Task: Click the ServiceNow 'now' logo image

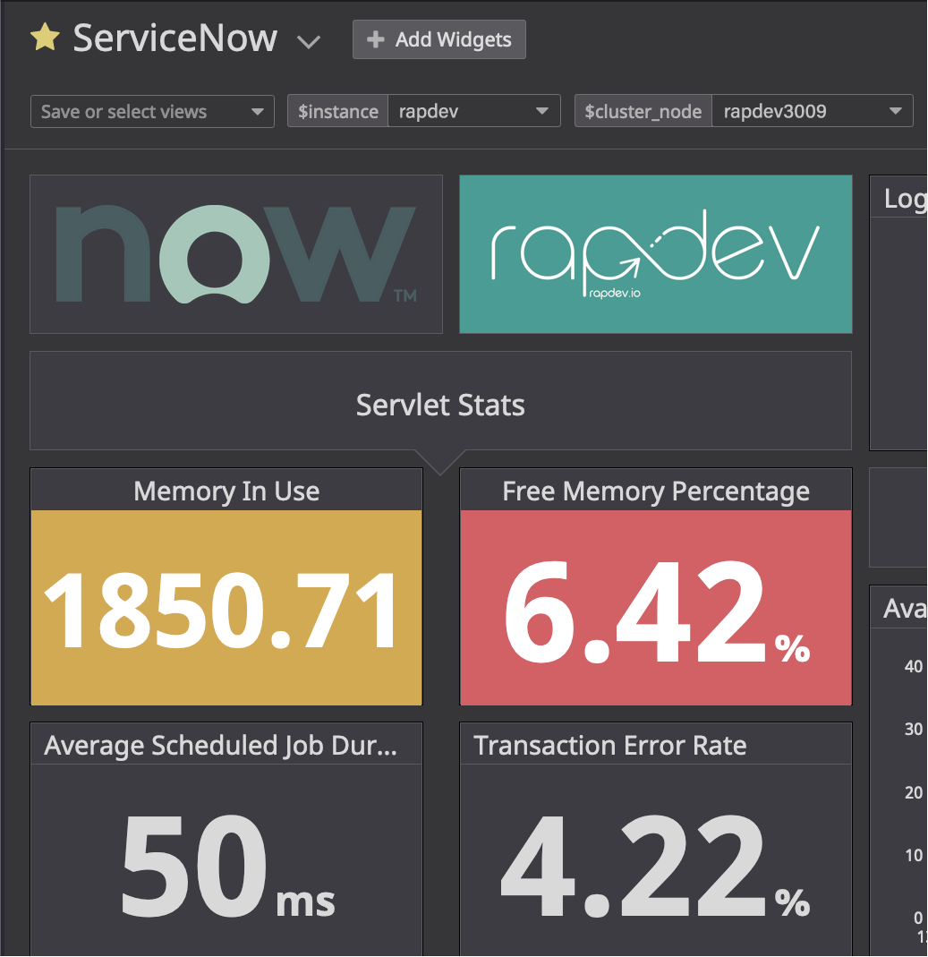Action: [236, 254]
